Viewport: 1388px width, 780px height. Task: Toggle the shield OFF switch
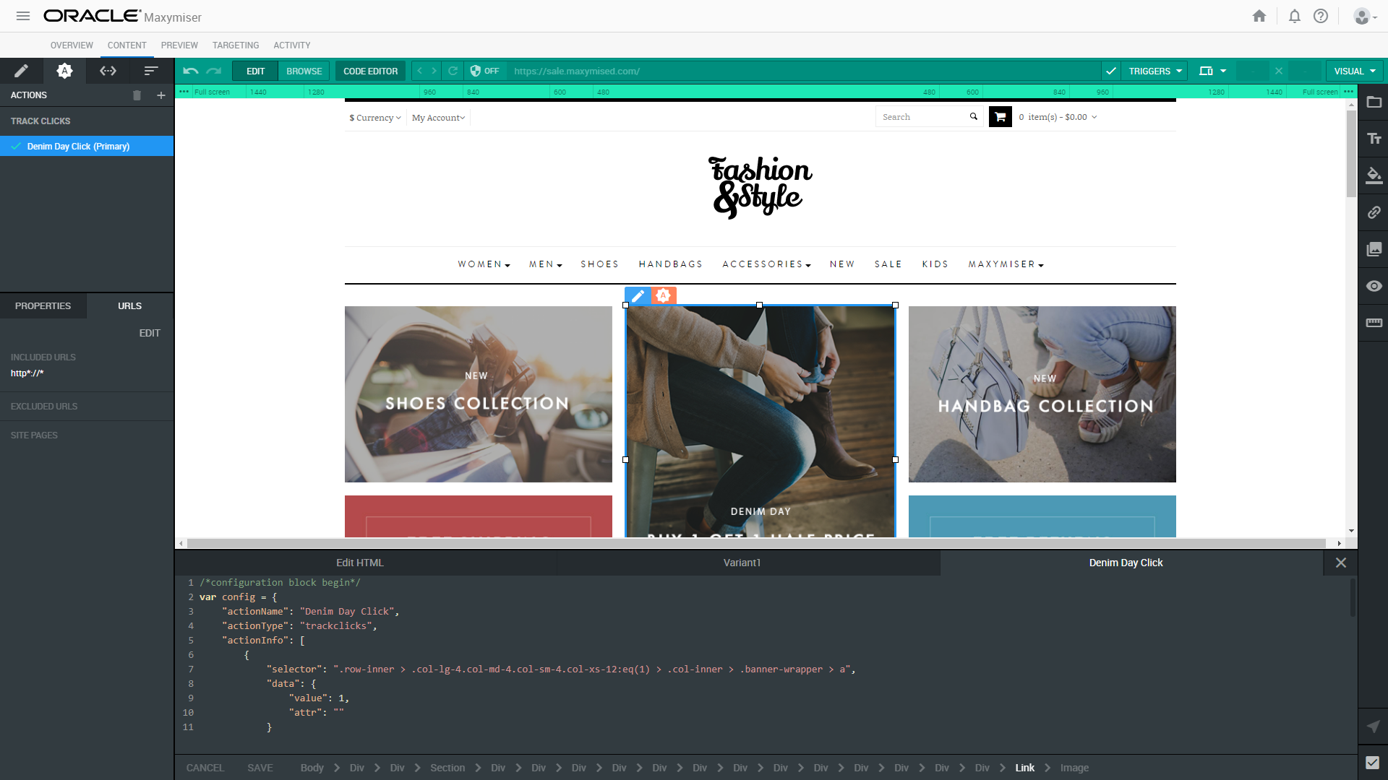484,71
